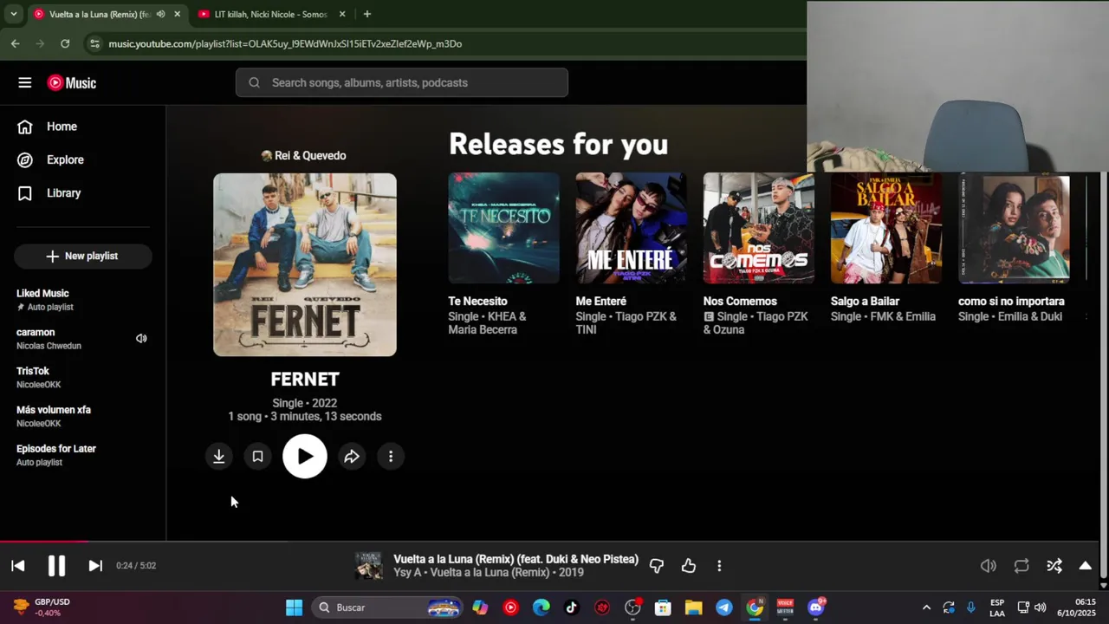Expand the player page arrow
This screenshot has width=1109, height=624.
coord(1085,566)
